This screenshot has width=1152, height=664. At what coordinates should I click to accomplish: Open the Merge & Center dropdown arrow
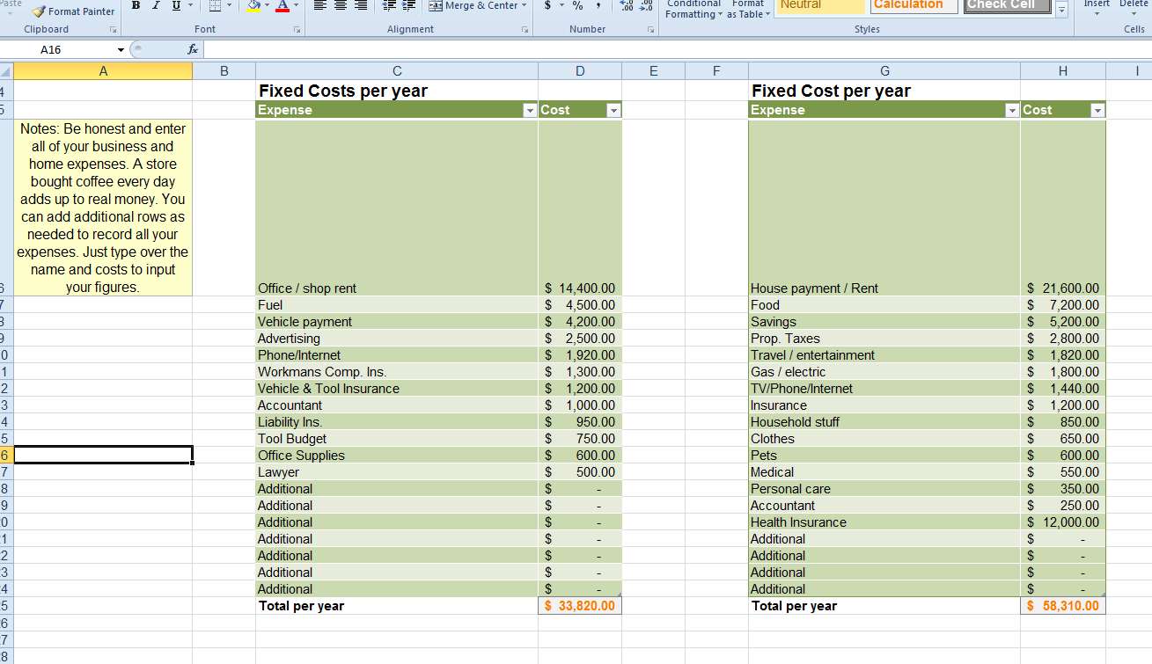pyautogui.click(x=525, y=5)
